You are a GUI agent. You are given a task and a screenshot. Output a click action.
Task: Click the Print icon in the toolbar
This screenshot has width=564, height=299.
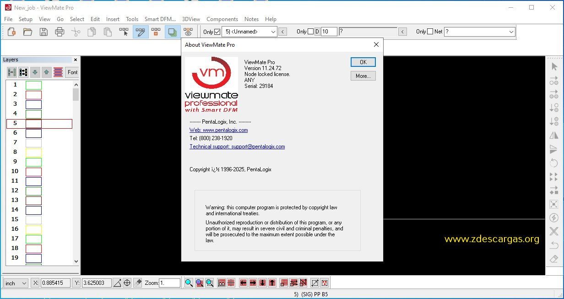click(60, 32)
